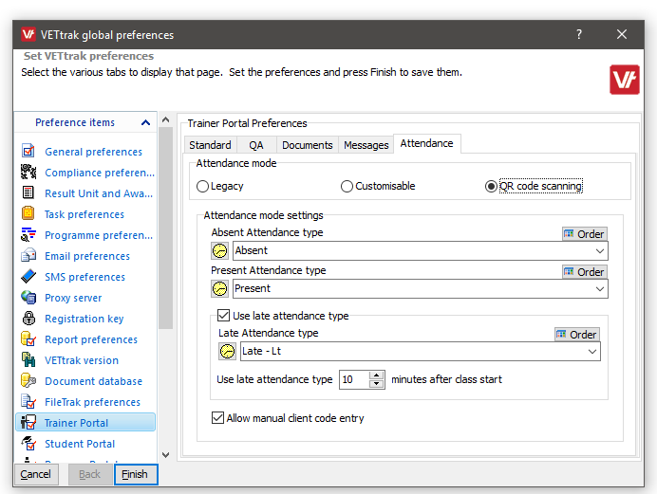Open the Absent Attendance type dropdown
Viewport: 657px width, 494px height.
click(x=600, y=251)
